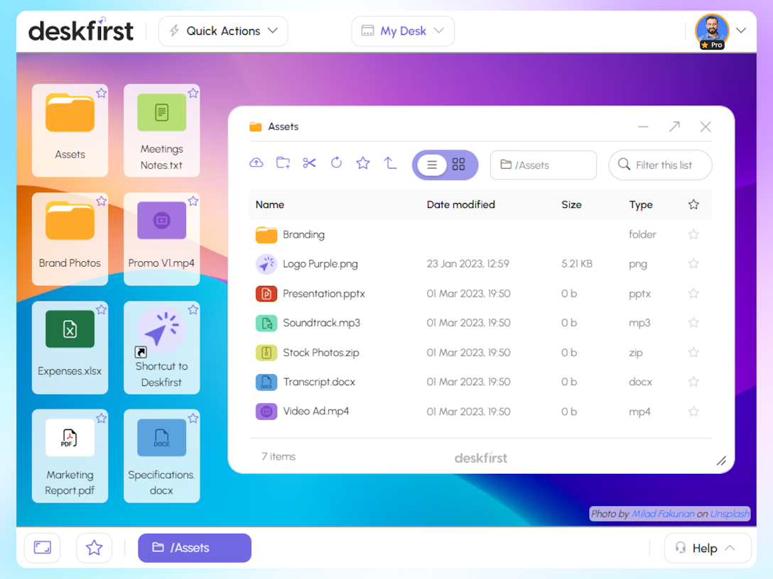Star the Logo Purple.png file

pos(693,264)
